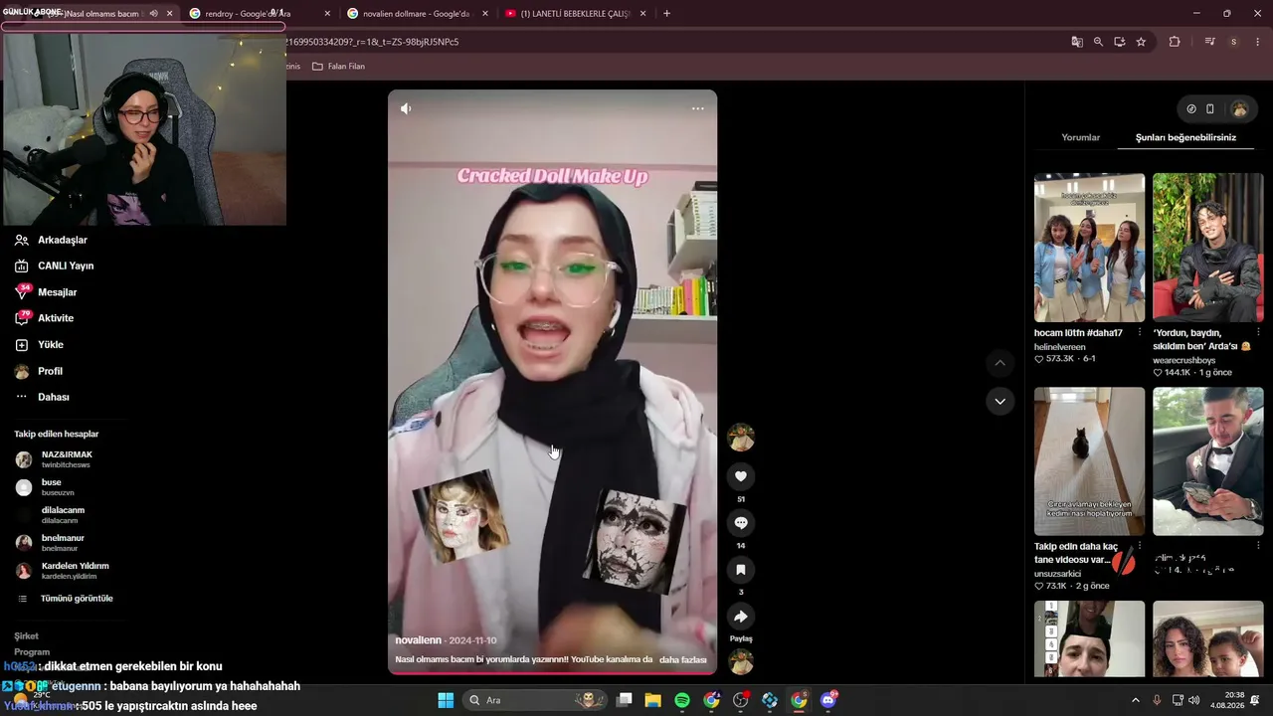Open the TikTok coins icon

point(1191,108)
